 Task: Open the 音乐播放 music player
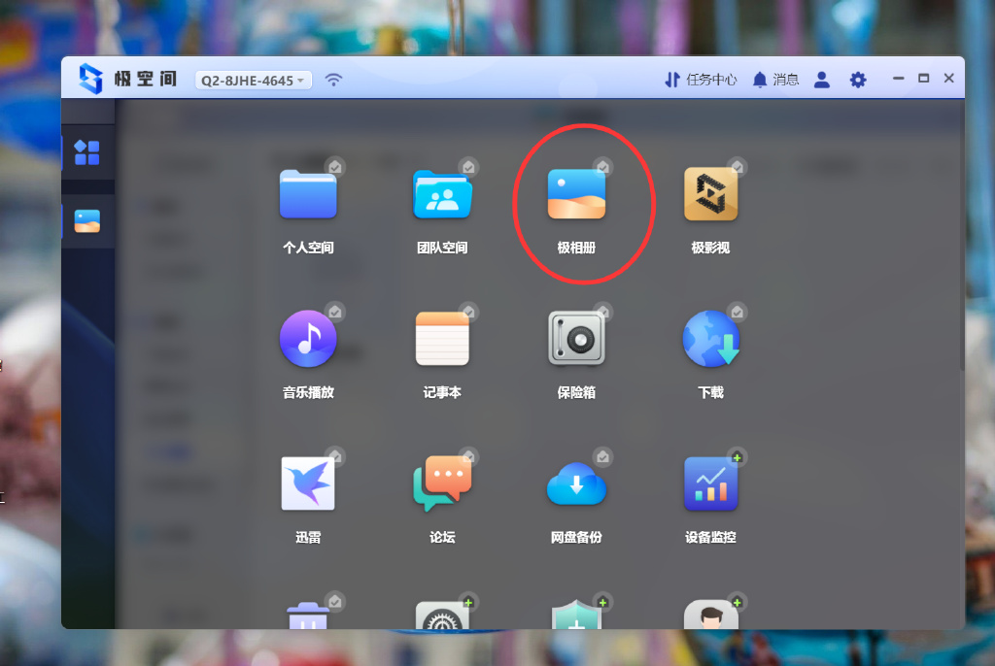pos(308,339)
